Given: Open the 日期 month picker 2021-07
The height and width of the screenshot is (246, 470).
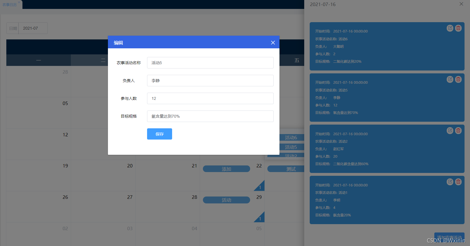Looking at the screenshot, I should 33,28.
